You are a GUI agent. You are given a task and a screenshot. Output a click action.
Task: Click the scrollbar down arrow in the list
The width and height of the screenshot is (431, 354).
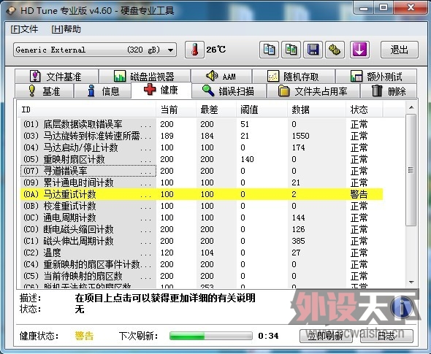tap(411, 282)
